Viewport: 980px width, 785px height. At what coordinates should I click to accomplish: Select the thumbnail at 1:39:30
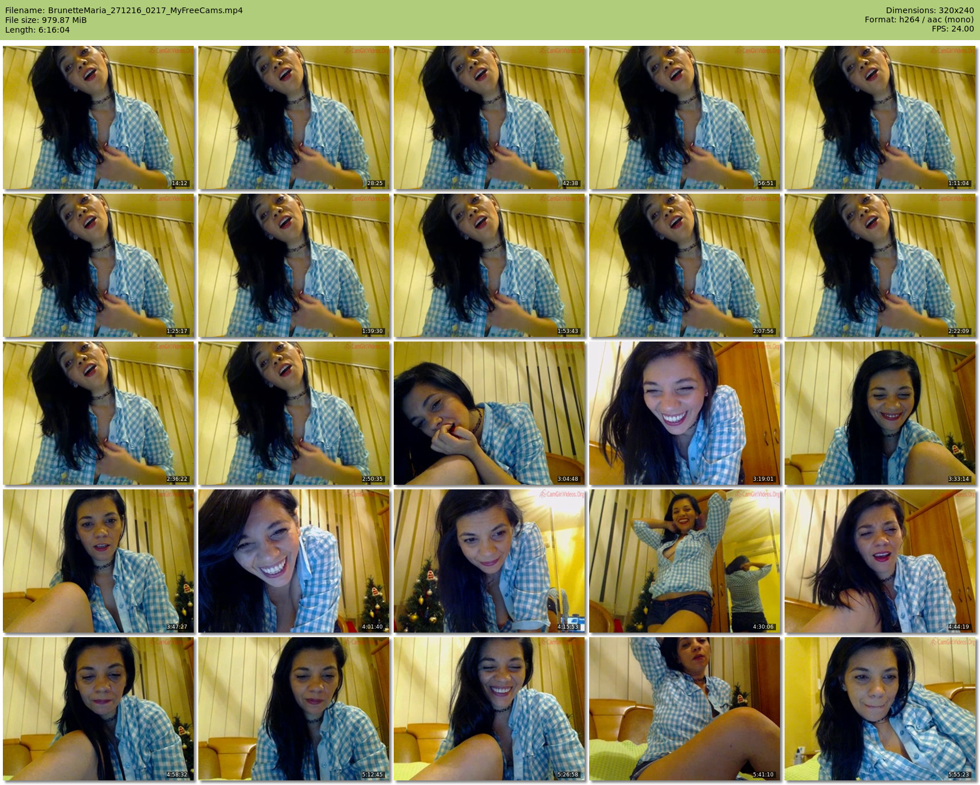point(293,265)
